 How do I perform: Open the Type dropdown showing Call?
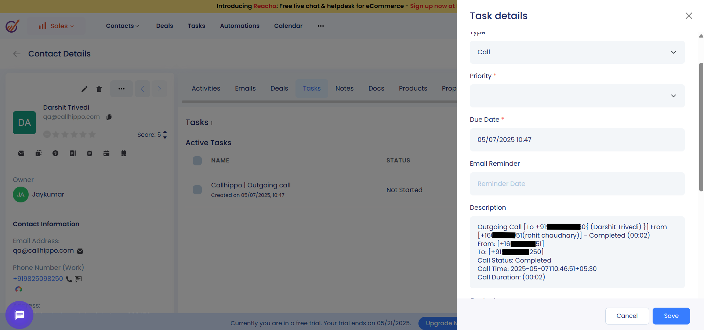[577, 52]
